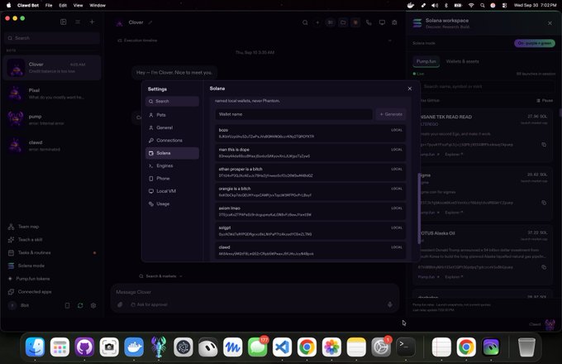Image resolution: width=562 pixels, height=364 pixels.
Task: Click the phone device icon in sidebar footer
Action: [x=67, y=305]
